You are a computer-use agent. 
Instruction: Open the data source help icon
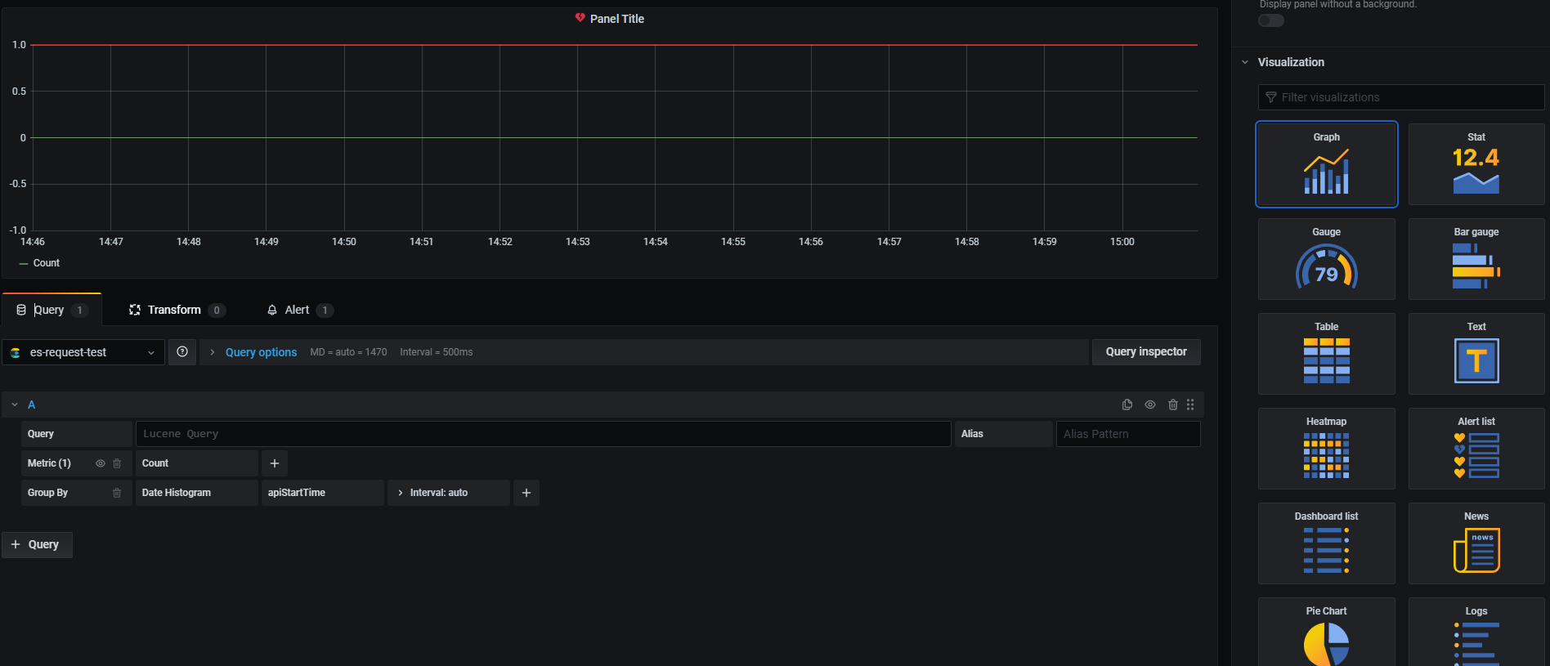coord(182,352)
